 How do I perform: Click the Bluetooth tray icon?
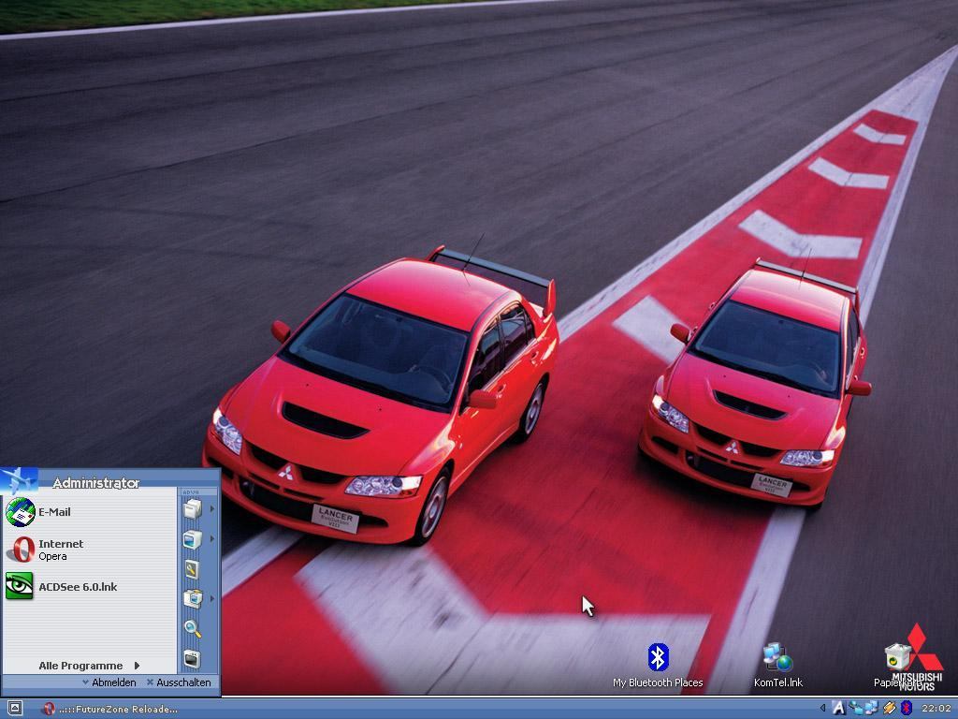pyautogui.click(x=907, y=708)
